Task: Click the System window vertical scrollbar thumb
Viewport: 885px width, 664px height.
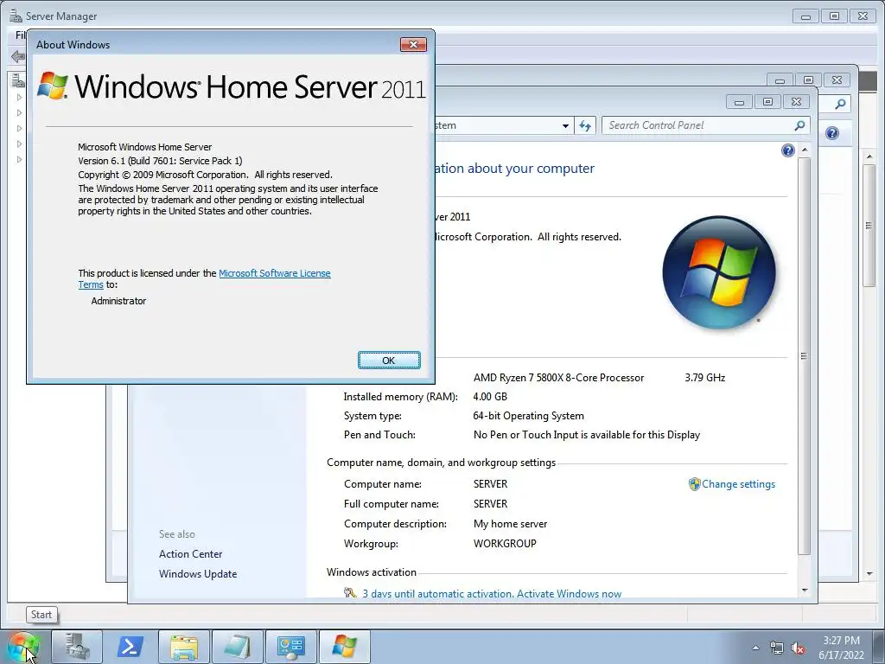Action: click(805, 355)
